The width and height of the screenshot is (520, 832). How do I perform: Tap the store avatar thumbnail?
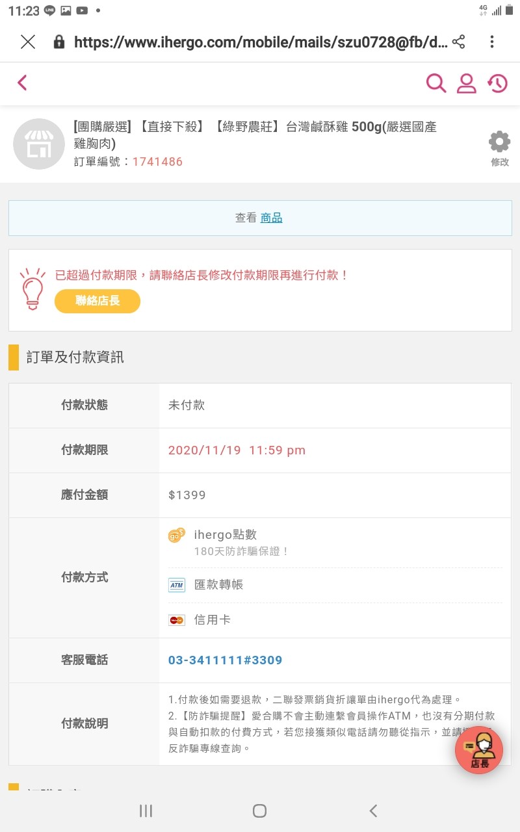[39, 144]
